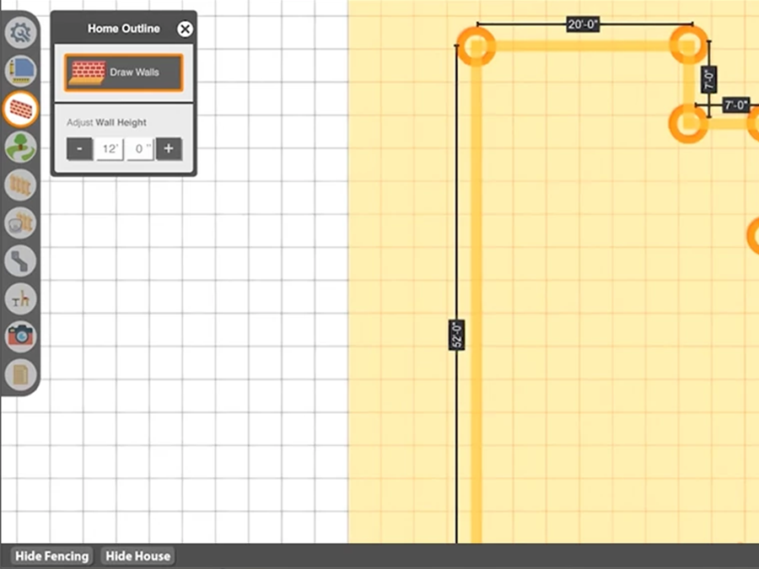The height and width of the screenshot is (569, 759).
Task: Select the fence and stone tool icon
Action: pos(20,223)
